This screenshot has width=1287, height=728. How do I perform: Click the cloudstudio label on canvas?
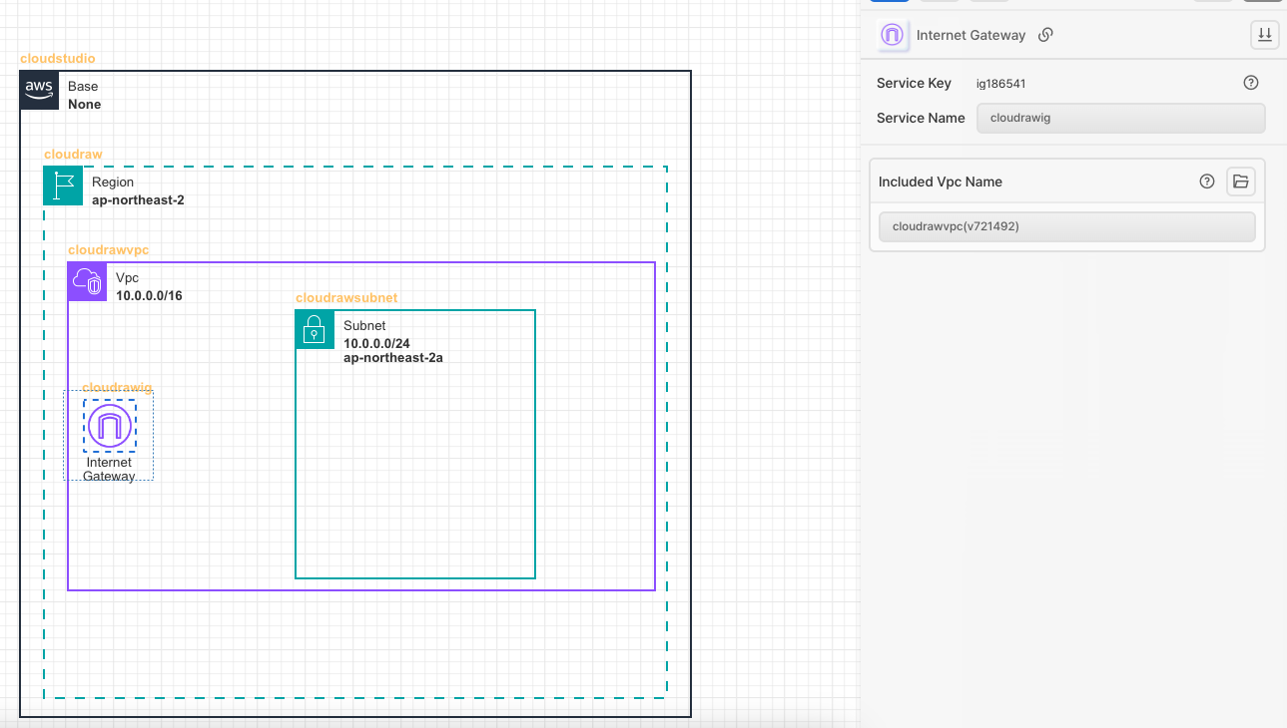(x=58, y=59)
